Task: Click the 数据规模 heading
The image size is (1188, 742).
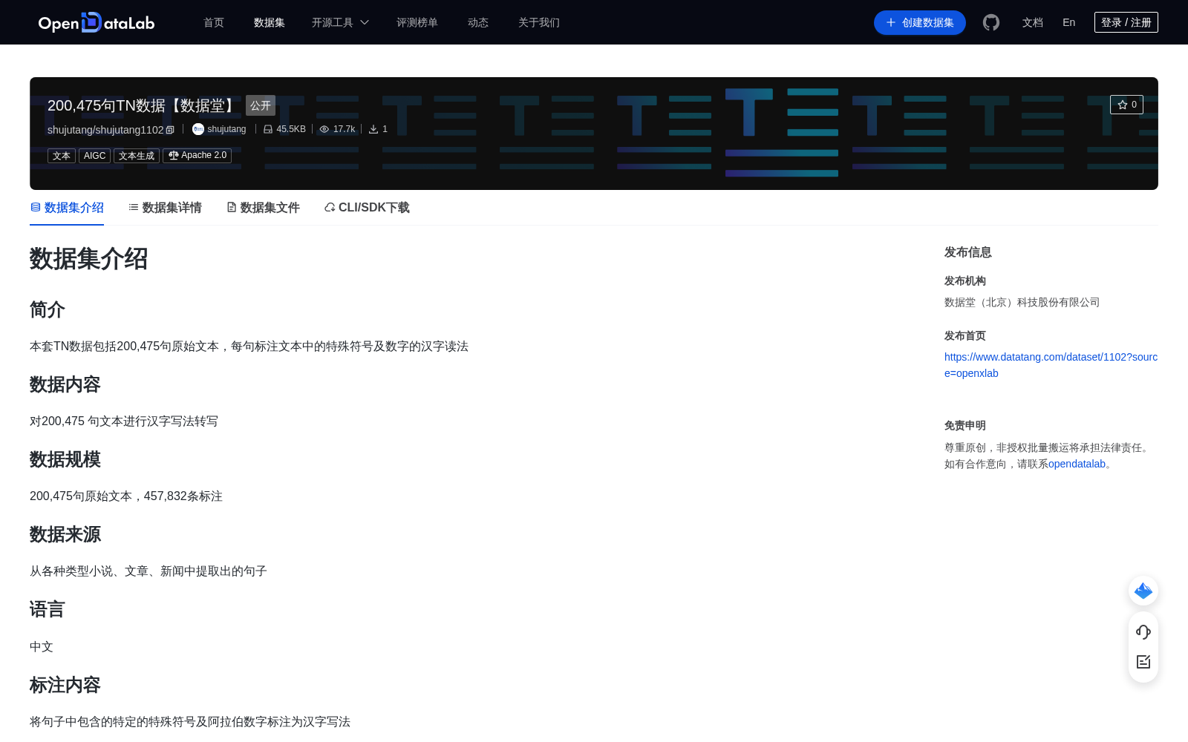Action: (x=65, y=460)
